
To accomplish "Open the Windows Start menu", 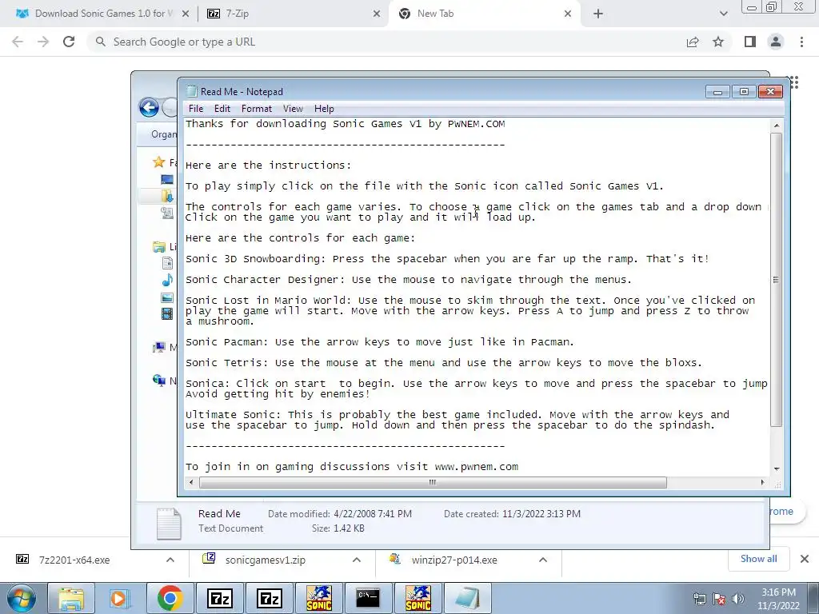I will [21, 598].
